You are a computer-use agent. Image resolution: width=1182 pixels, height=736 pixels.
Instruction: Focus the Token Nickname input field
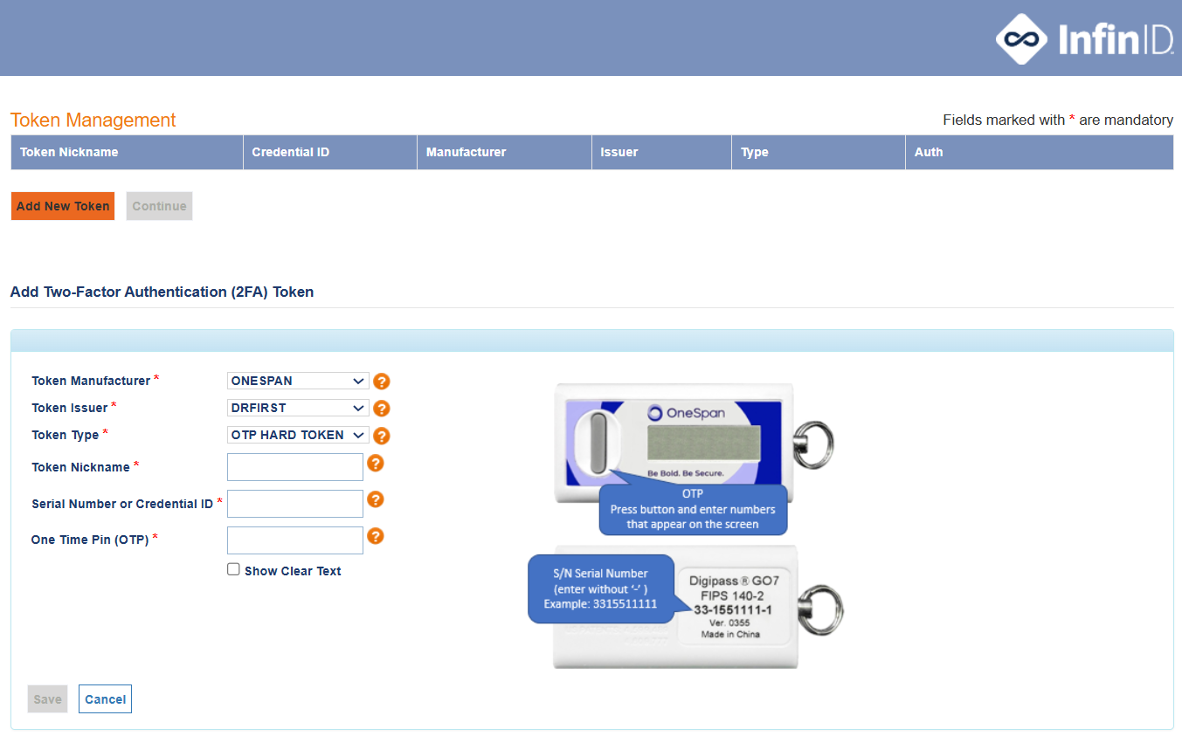(x=294, y=467)
